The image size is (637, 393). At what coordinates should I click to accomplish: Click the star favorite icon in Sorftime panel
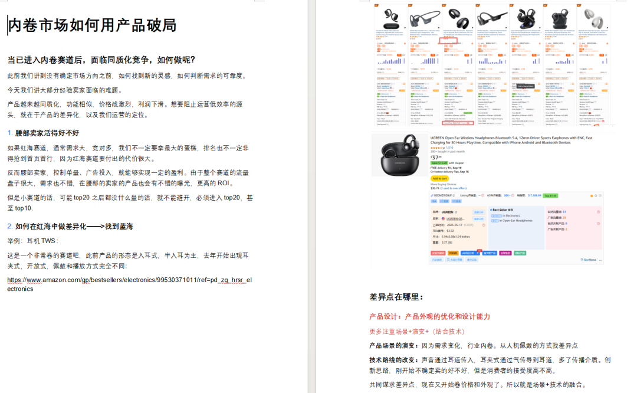coord(596,196)
